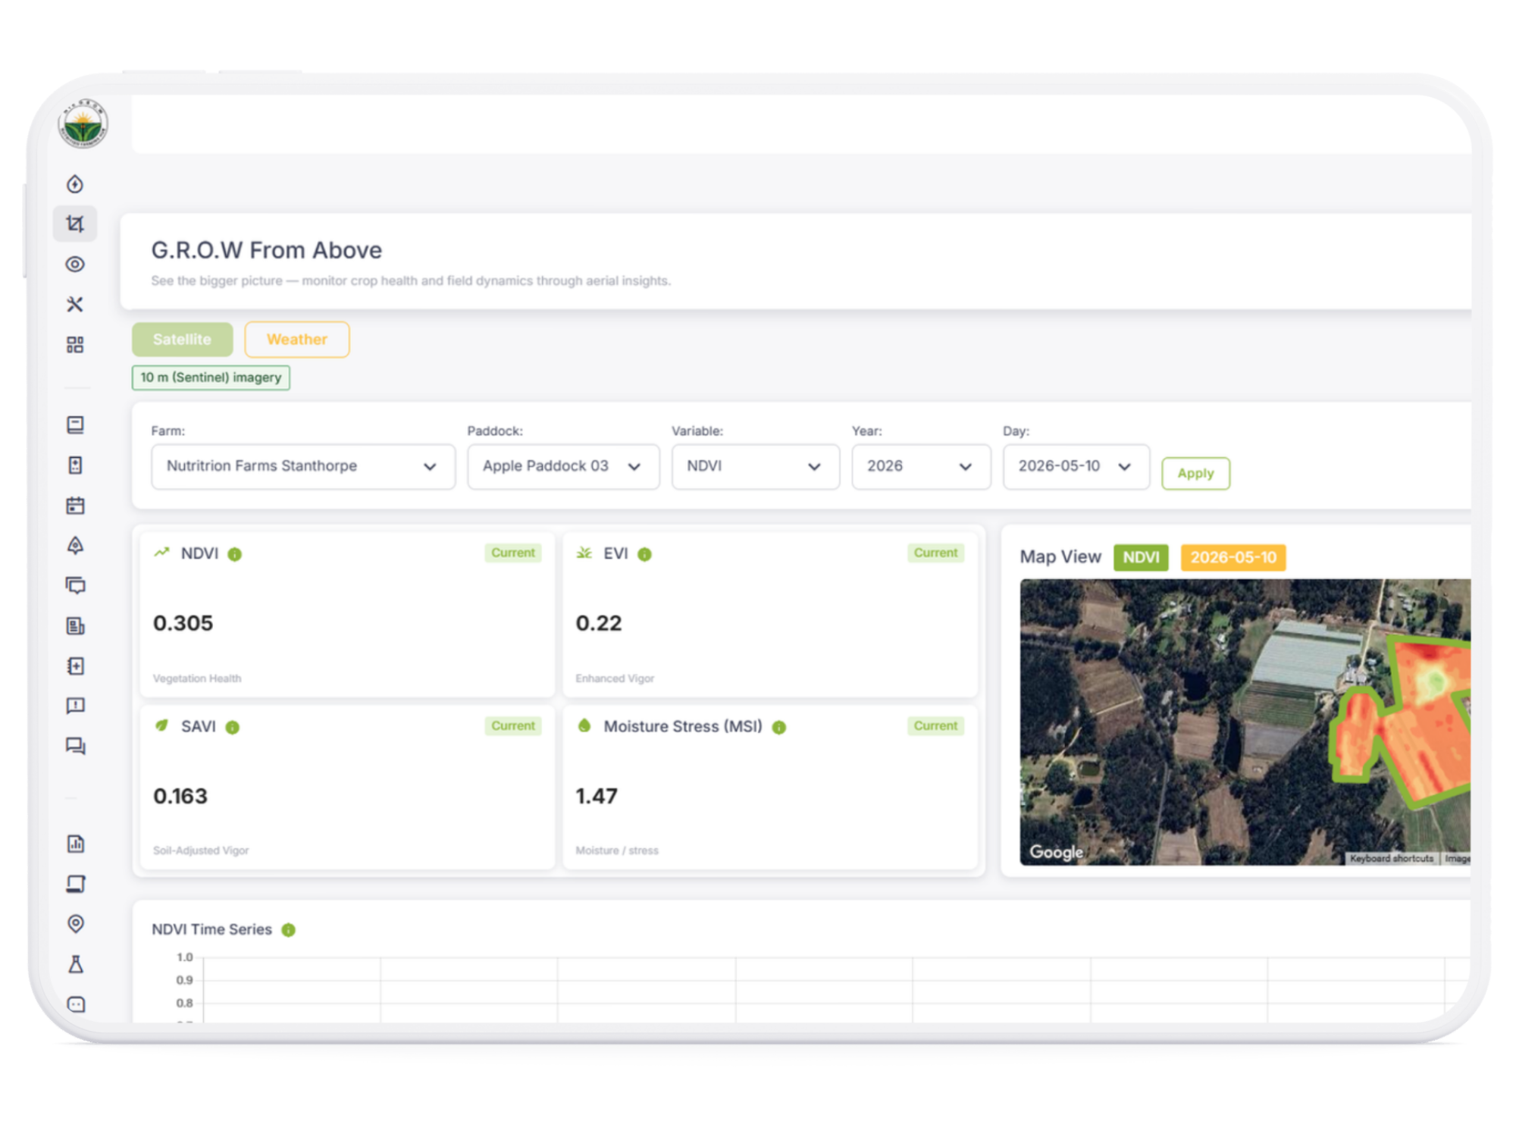Open the Day 2026-05-10 dropdown
This screenshot has height=1137, width=1516.
tap(1076, 466)
